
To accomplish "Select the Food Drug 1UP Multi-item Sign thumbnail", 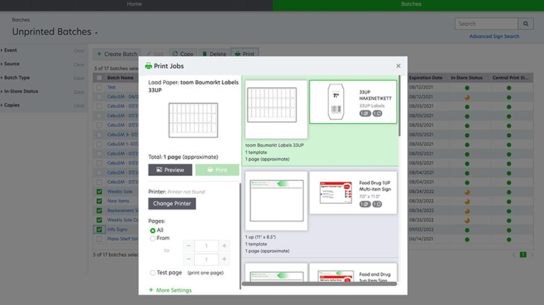I will click(x=353, y=193).
